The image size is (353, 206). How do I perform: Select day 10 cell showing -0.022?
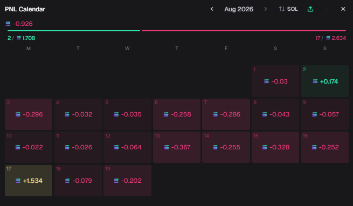coord(29,147)
